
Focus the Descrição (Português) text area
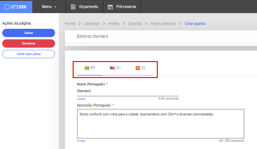pos(161,124)
